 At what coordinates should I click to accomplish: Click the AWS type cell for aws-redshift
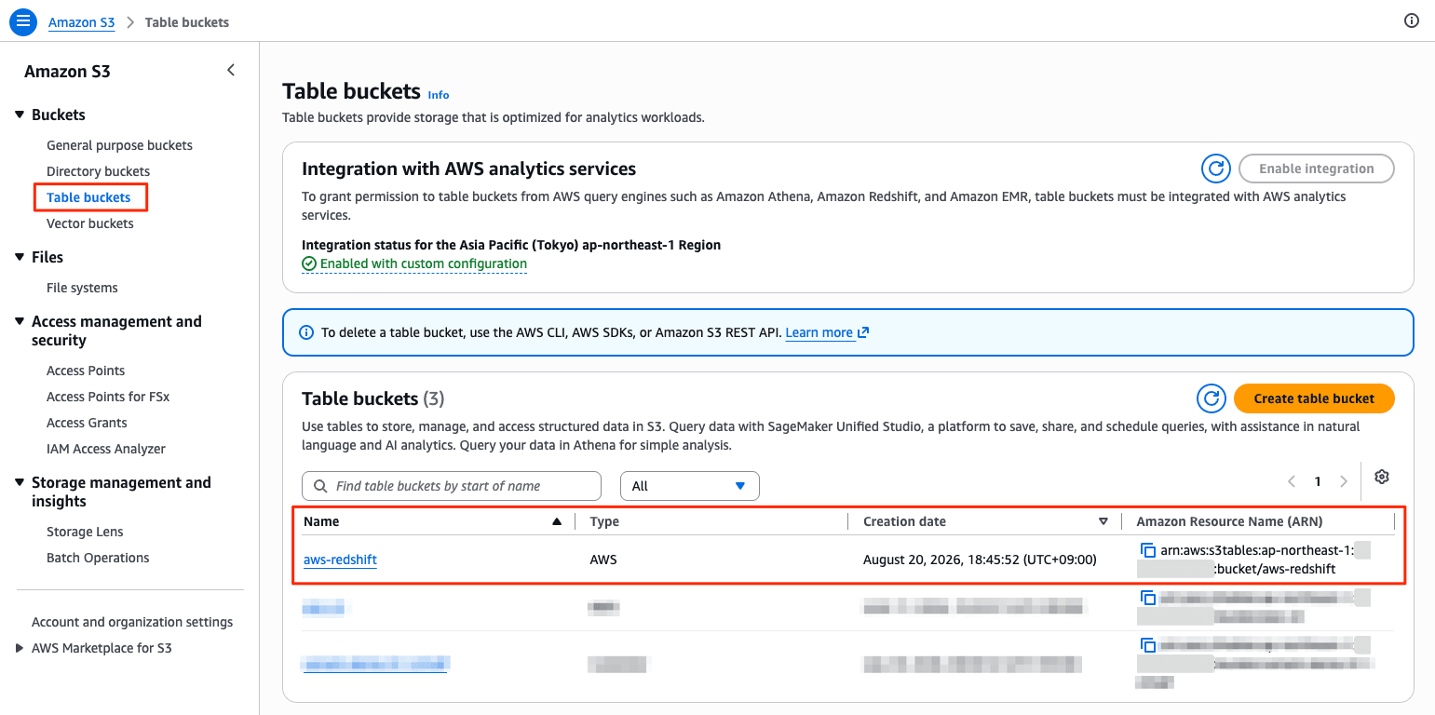point(603,560)
